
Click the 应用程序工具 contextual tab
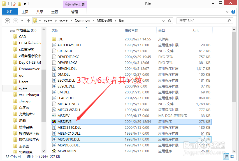(75, 4)
